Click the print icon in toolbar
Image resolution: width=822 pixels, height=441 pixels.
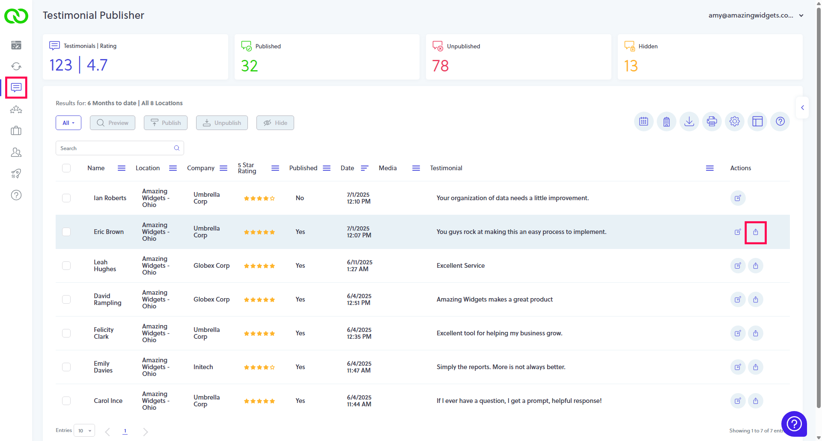point(712,122)
